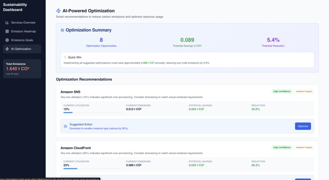Click the Quick Win lightbulb icon
The width and height of the screenshot is (329, 180).
click(x=65, y=57)
